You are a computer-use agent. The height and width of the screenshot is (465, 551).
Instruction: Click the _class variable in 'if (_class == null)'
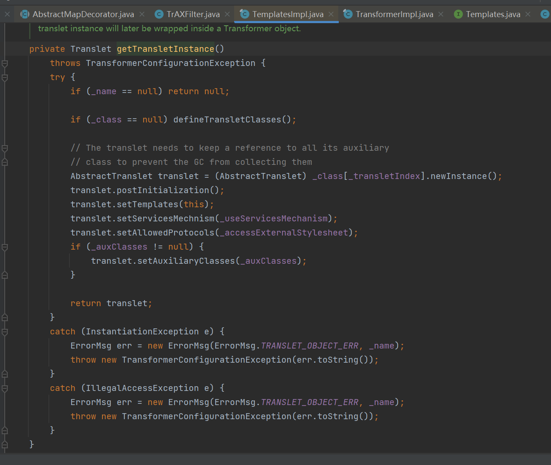coord(106,119)
